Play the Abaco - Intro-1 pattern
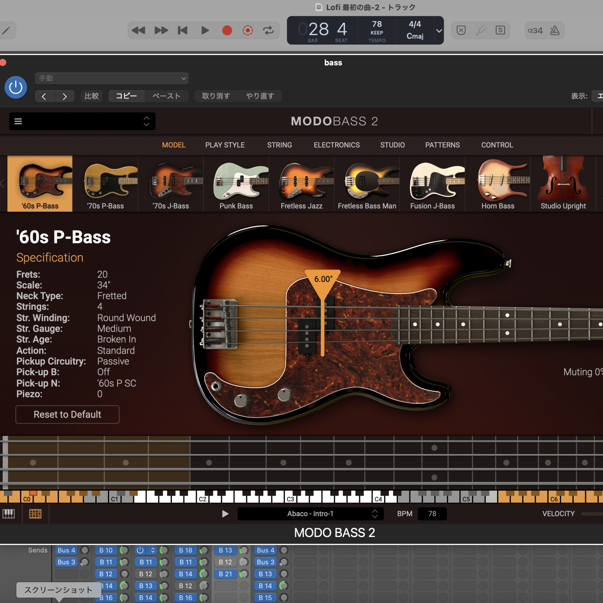 225,514
